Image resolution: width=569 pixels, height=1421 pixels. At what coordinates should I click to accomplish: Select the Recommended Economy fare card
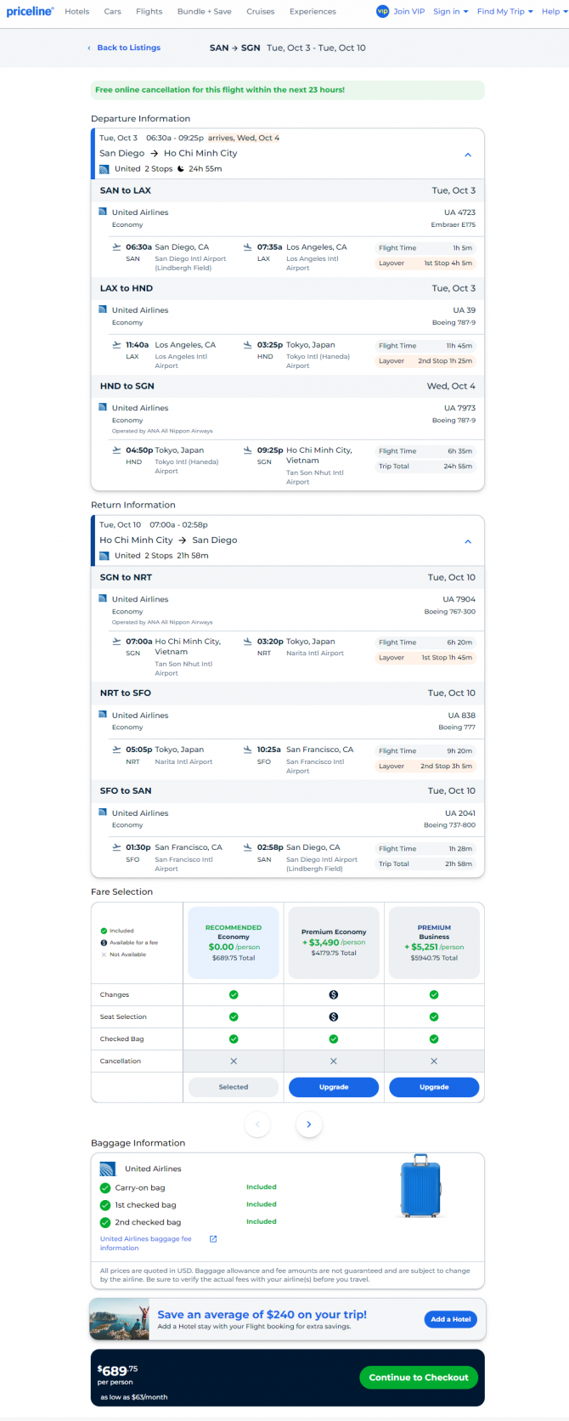pyautogui.click(x=234, y=943)
